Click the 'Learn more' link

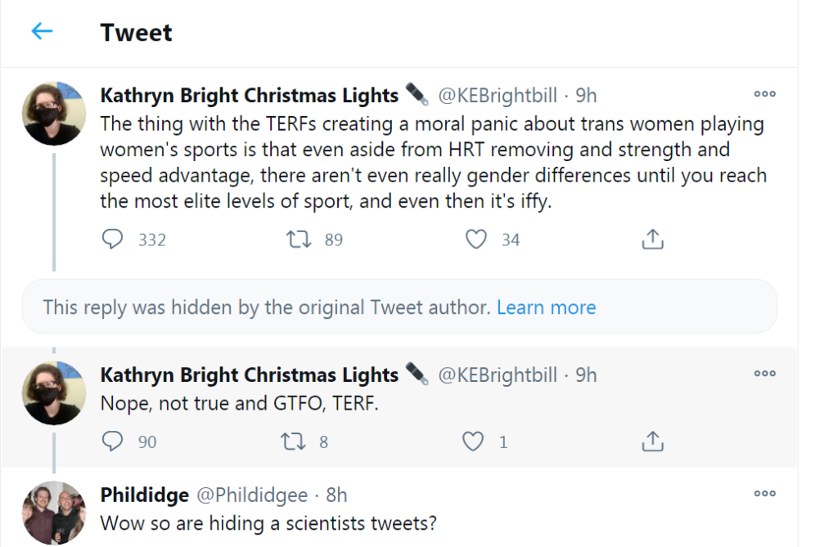[546, 307]
